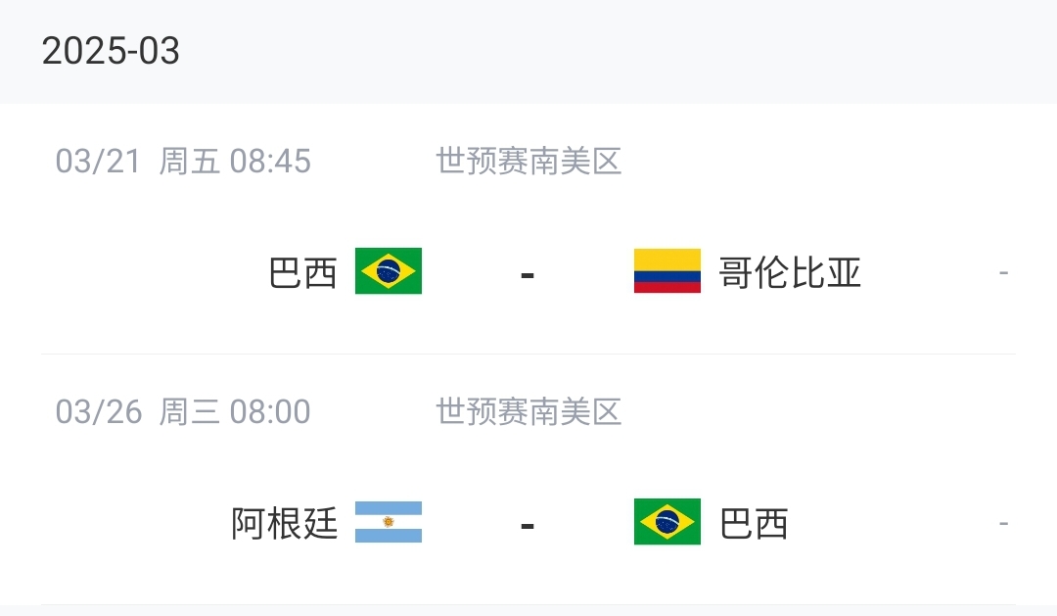Tap the Colombia flag icon
Screen dimensions: 1057x616
click(x=666, y=271)
